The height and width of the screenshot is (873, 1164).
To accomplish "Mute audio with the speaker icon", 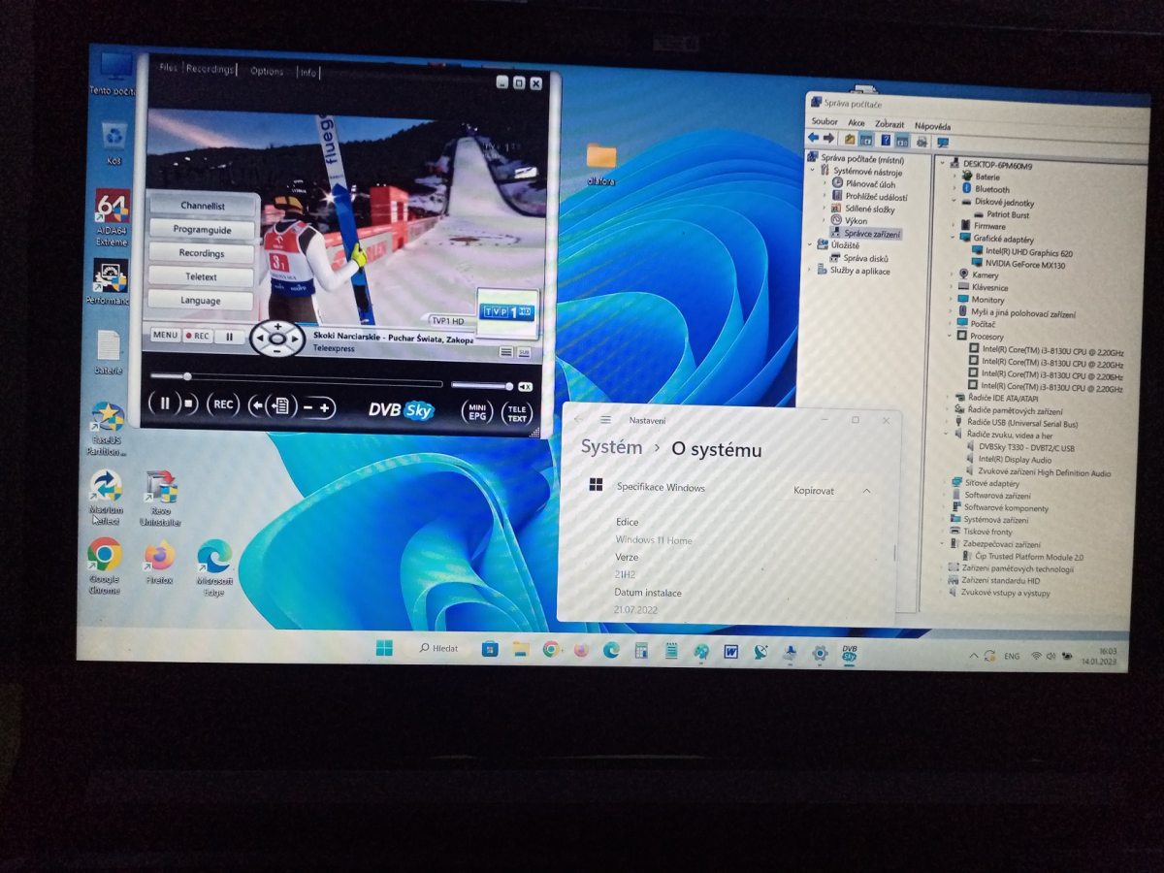I will tap(525, 386).
